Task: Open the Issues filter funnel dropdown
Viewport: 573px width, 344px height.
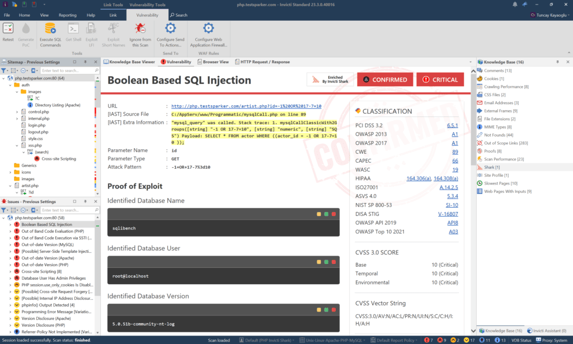Action: point(4,210)
